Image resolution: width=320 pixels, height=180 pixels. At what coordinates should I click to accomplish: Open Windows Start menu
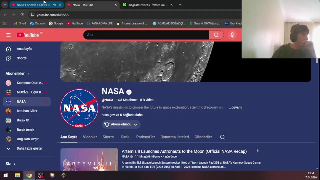tap(5, 175)
